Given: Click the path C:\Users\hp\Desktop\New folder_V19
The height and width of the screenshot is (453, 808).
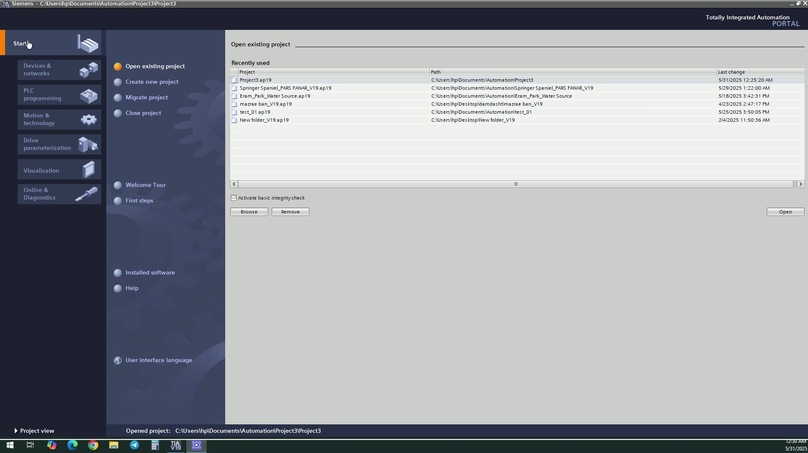Looking at the screenshot, I should (x=473, y=120).
